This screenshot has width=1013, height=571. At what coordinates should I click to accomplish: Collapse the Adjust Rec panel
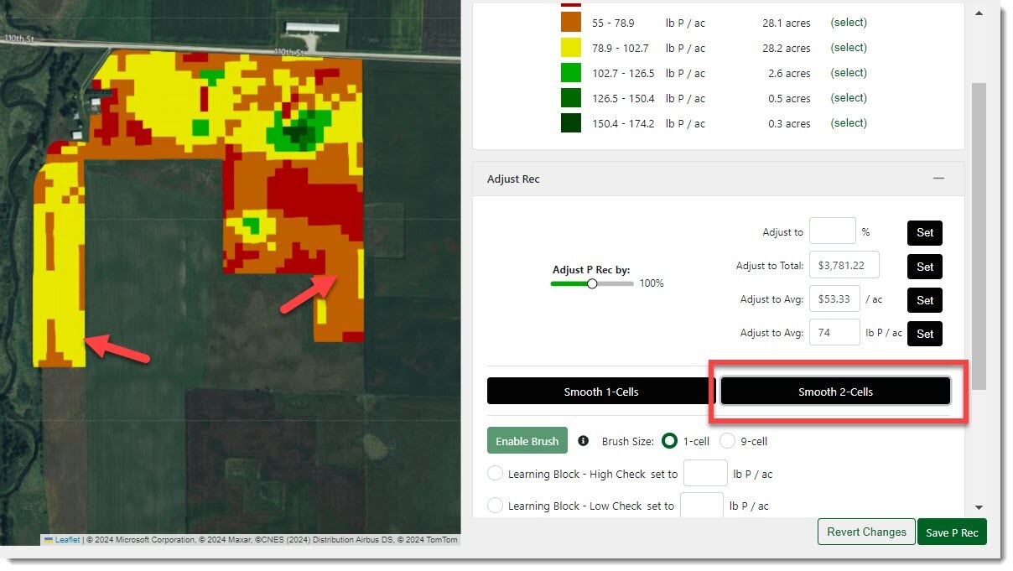(x=938, y=179)
